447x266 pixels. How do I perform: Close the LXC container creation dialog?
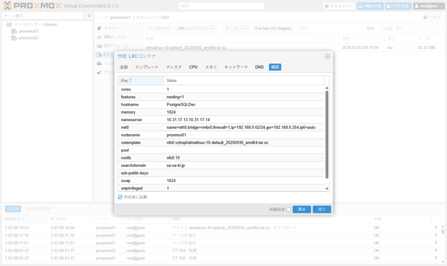coord(327,56)
